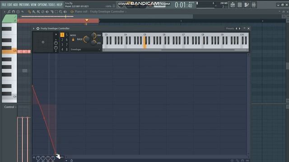Click the first envelope knob at bottom left
289x162 pixels.
(38, 158)
